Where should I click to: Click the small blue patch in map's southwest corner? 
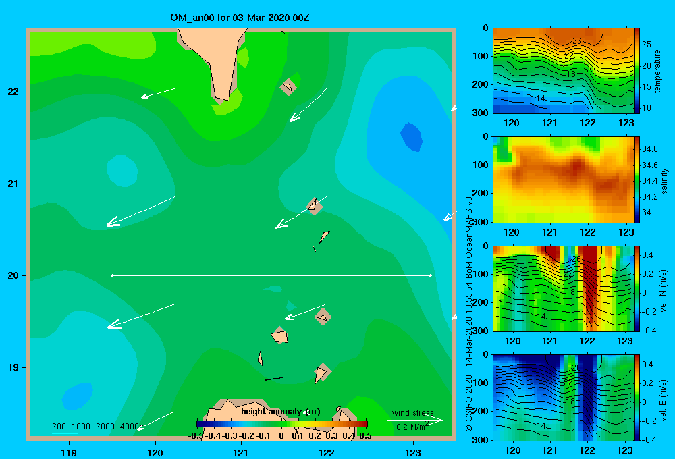click(78, 396)
